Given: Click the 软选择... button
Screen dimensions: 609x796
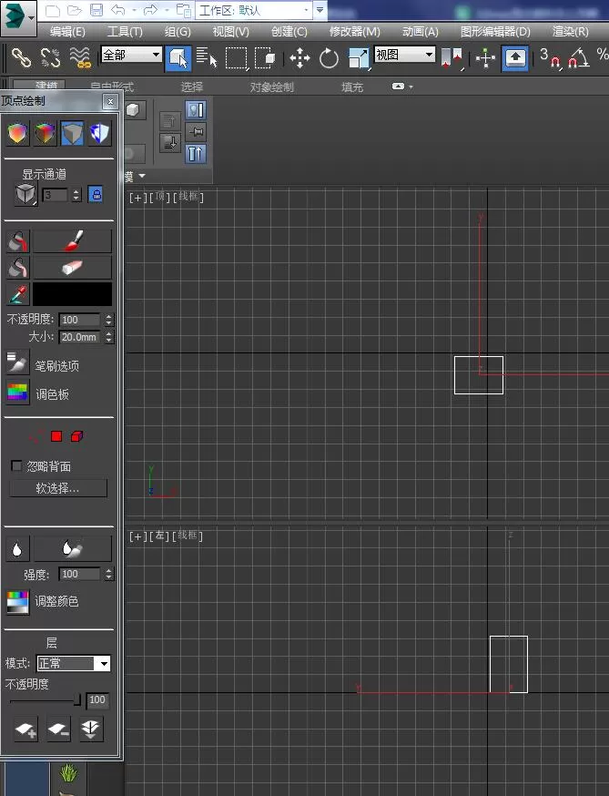Looking at the screenshot, I should coord(58,488).
